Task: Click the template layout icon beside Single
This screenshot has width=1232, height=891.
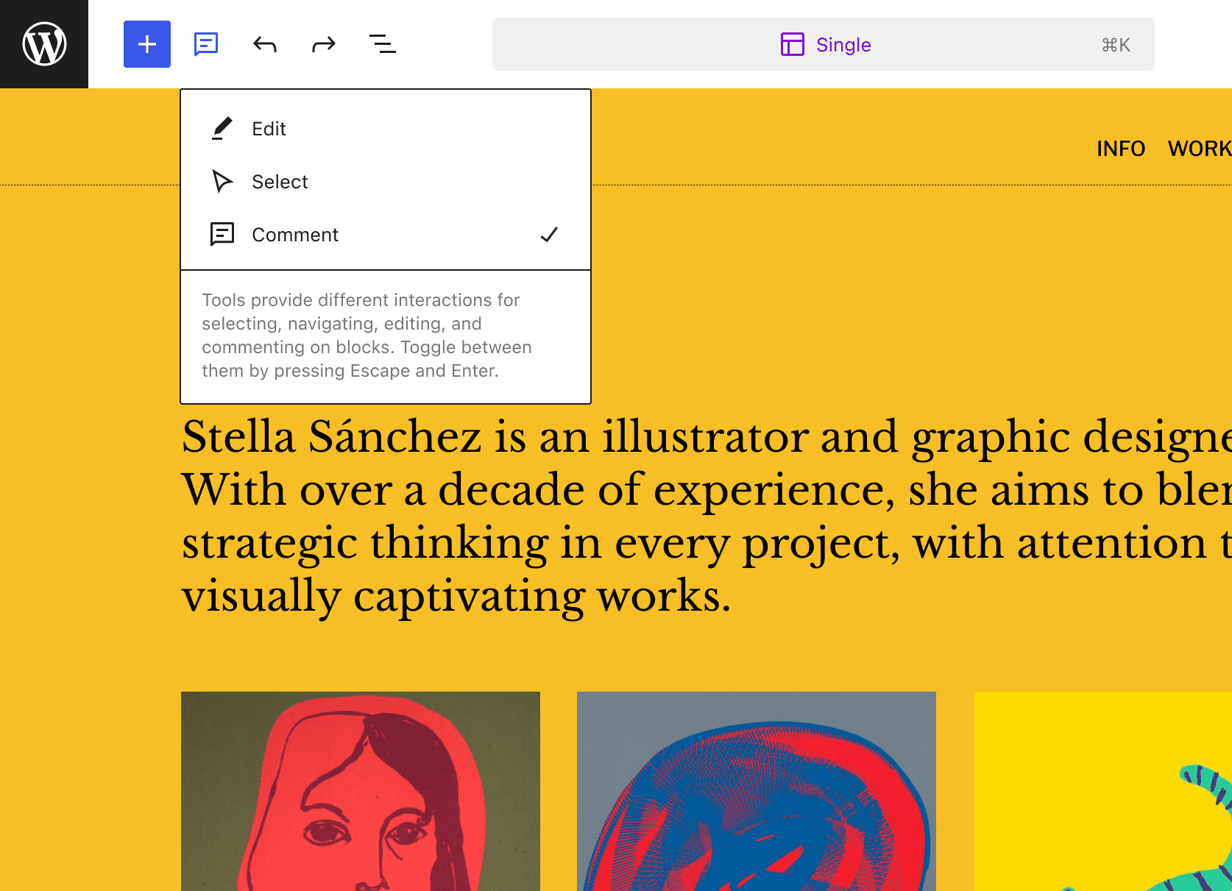Action: (792, 45)
